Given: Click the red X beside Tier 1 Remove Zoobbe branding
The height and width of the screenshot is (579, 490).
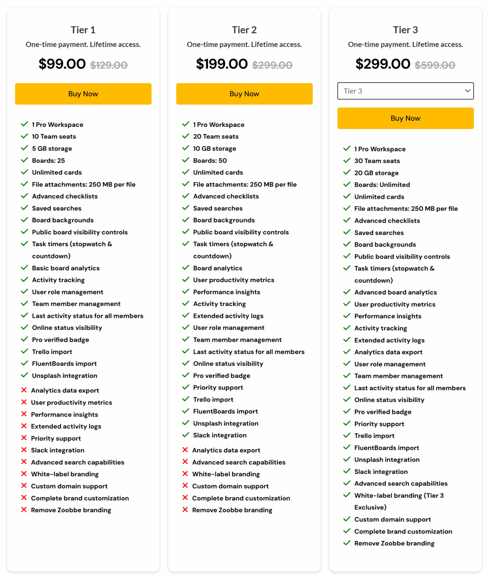Looking at the screenshot, I should [24, 510].
